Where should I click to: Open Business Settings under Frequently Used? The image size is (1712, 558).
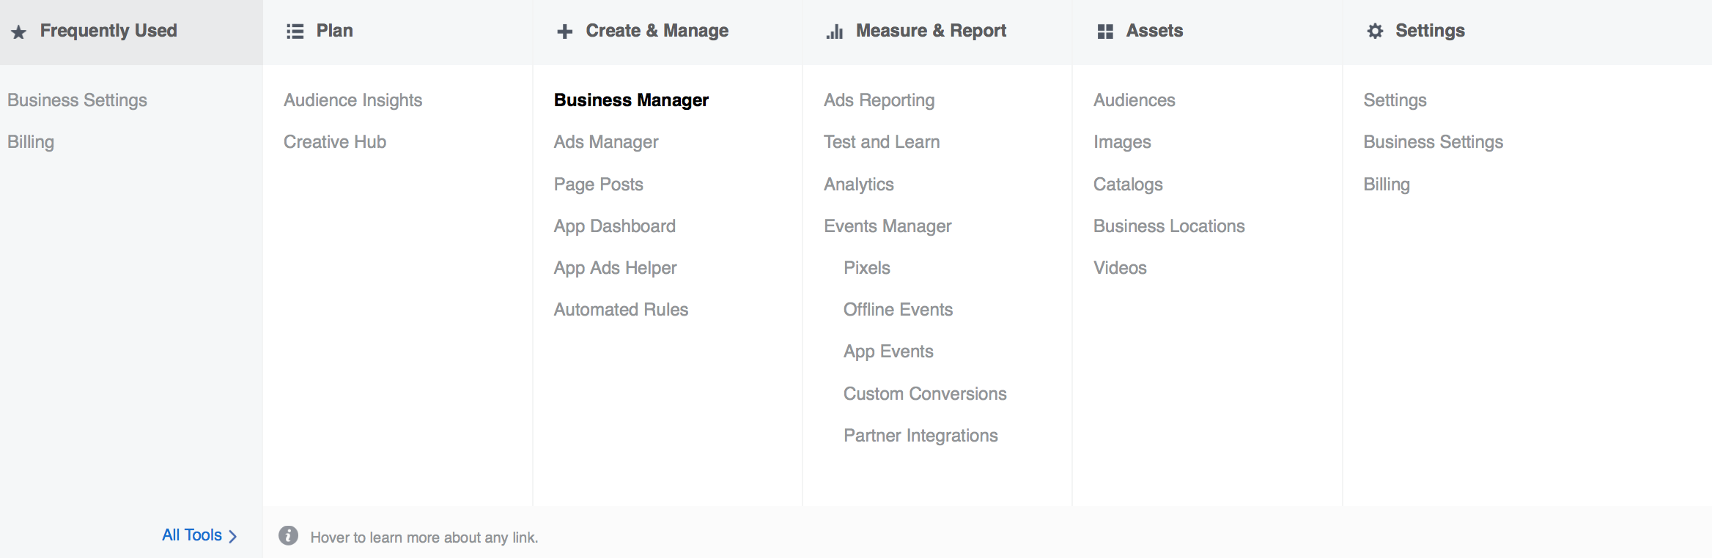[77, 100]
